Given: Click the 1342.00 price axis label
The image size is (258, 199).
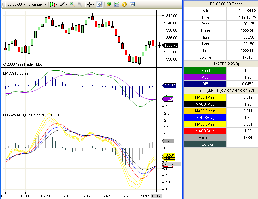Looking at the screenshot, I should coord(171,16).
